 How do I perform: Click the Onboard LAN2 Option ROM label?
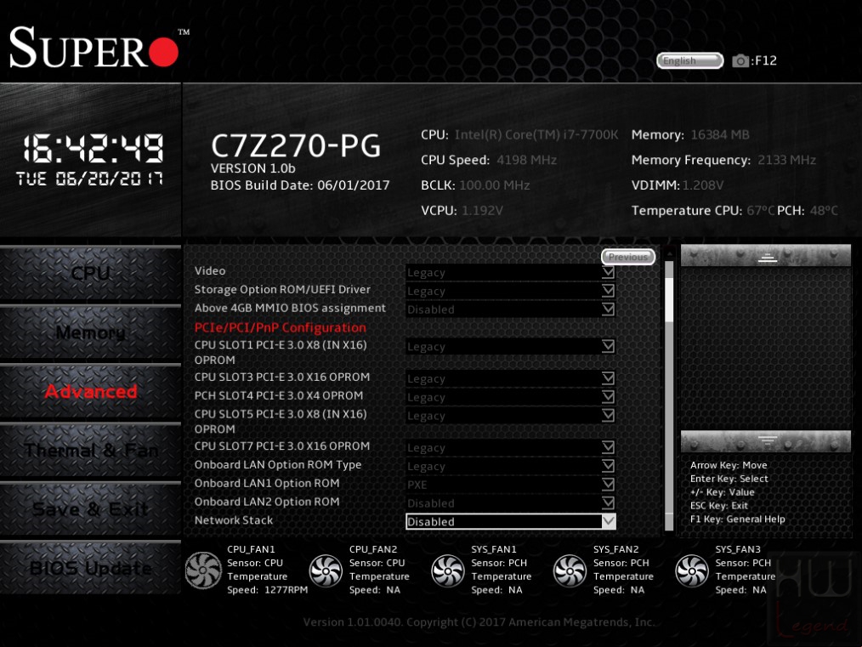[267, 502]
